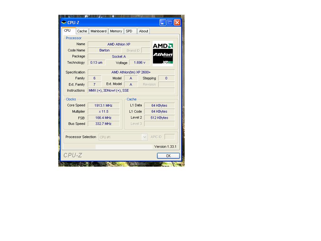Click the CPU-Z title bar text

pyautogui.click(x=73, y=23)
